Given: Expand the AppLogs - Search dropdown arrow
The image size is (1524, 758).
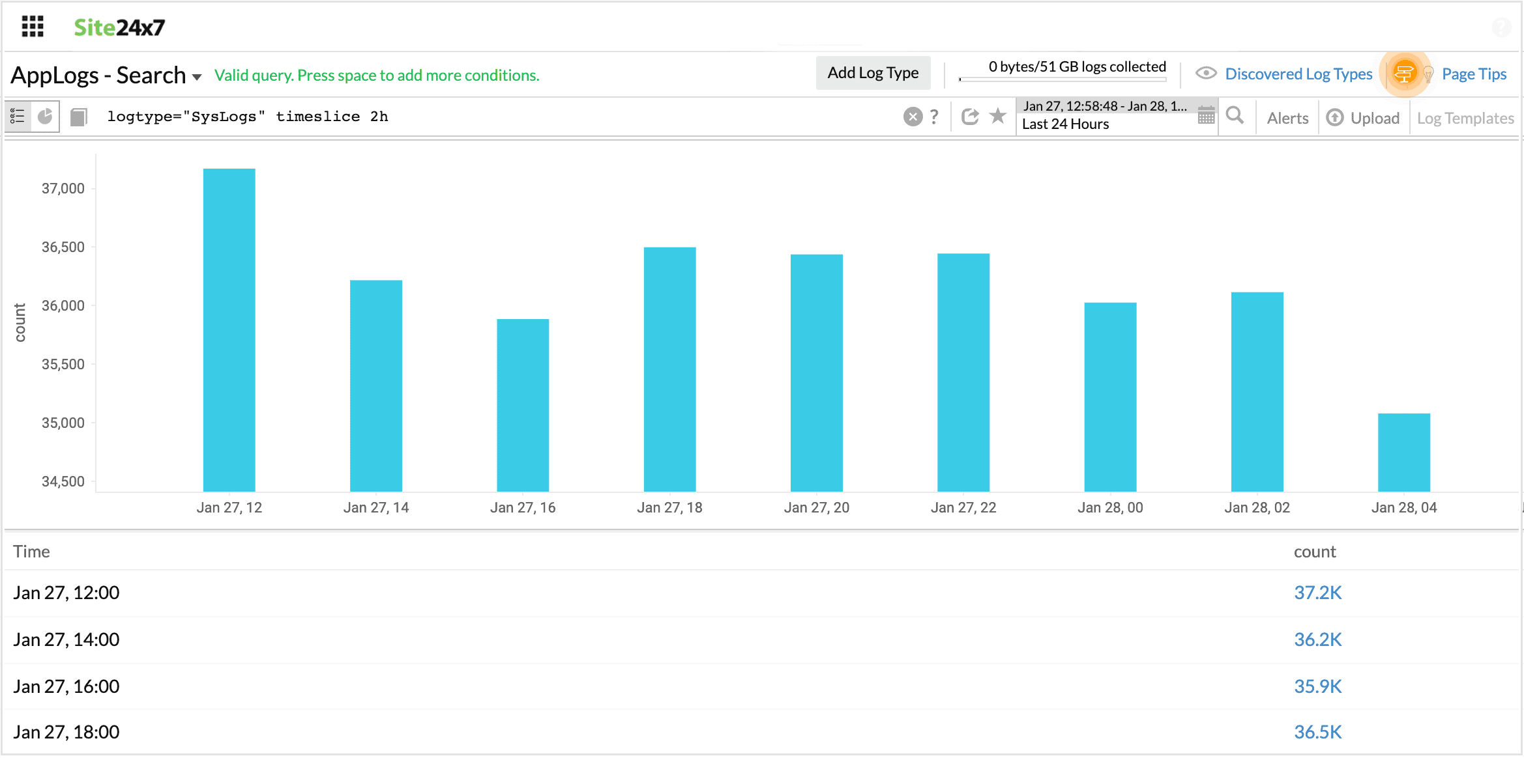Looking at the screenshot, I should (197, 77).
